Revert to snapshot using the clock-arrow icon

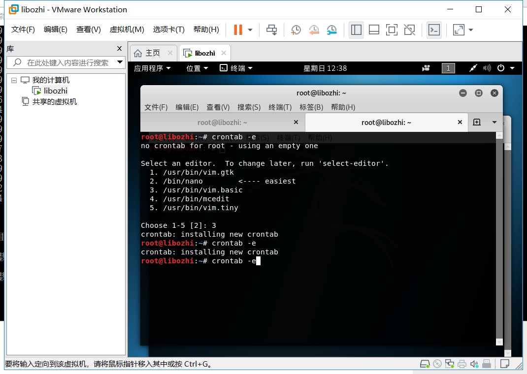pos(314,30)
